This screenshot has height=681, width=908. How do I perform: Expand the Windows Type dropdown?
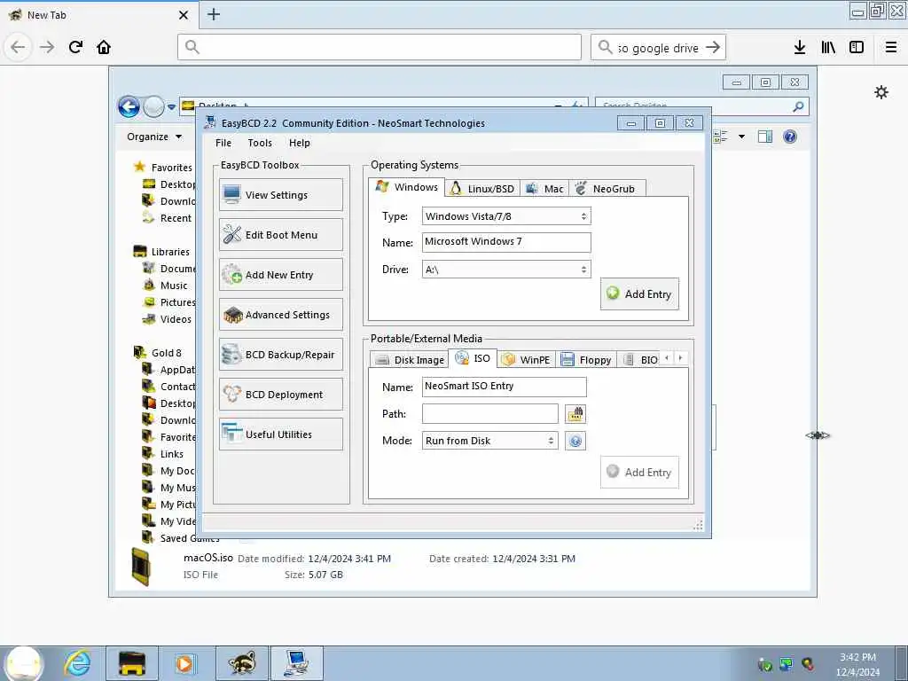coord(506,216)
